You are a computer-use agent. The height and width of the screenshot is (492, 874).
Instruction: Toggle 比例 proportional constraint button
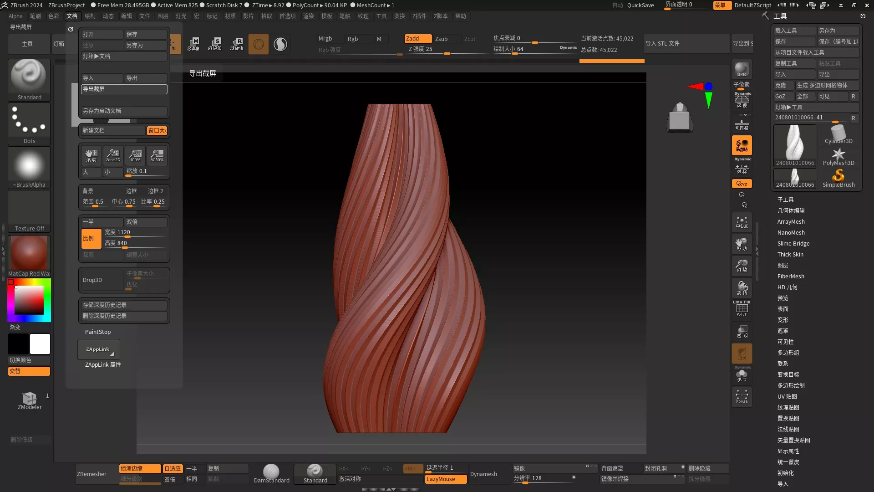point(91,239)
